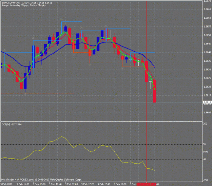Click the 1.3625 price axis label
212x186 pixels.
[207, 78]
